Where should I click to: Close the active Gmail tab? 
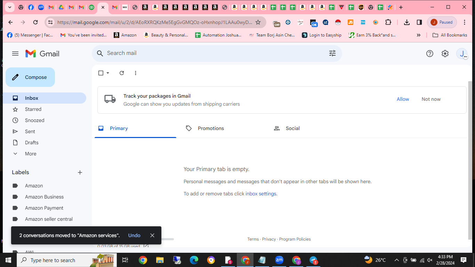(x=103, y=7)
